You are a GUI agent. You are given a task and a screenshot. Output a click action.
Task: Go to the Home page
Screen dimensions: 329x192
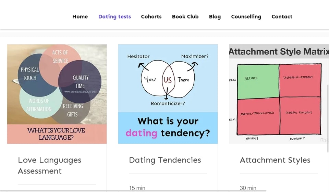(80, 16)
